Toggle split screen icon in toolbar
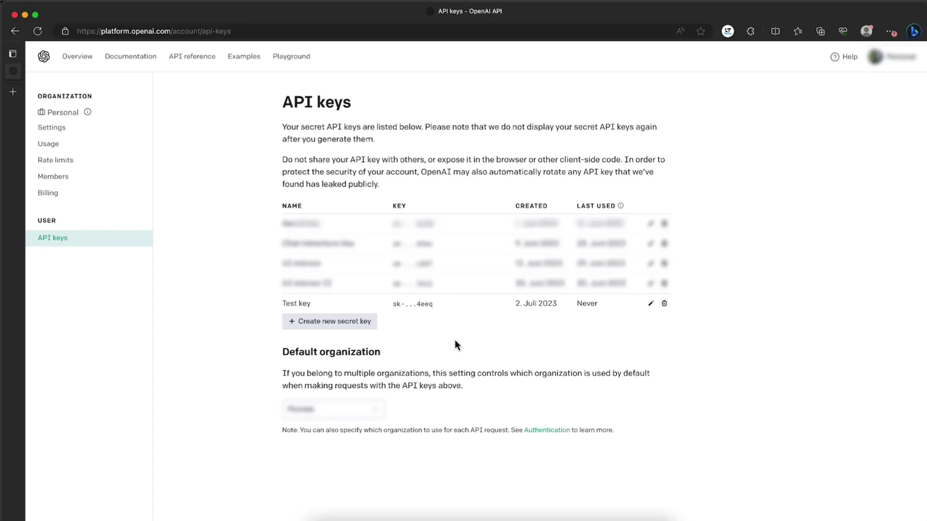Viewport: 927px width, 521px height. point(775,31)
